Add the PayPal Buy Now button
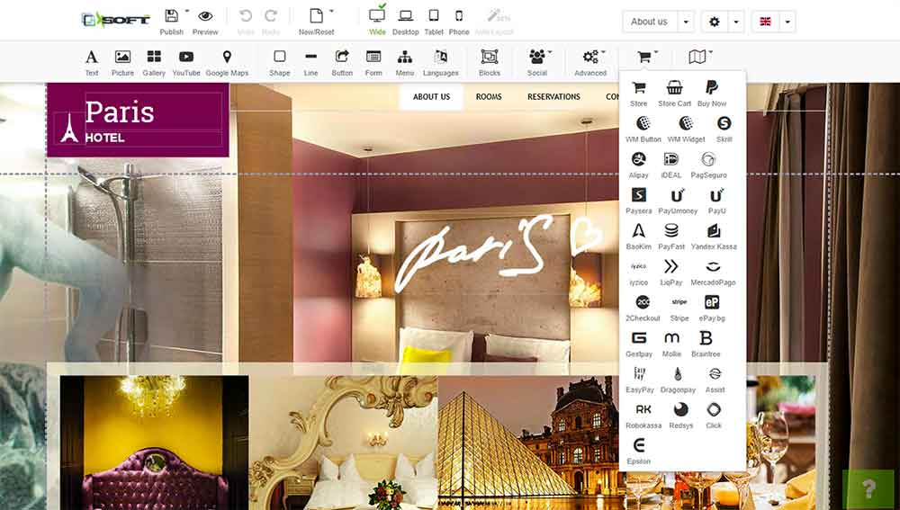Screen dimensions: 900x510 tap(712, 94)
